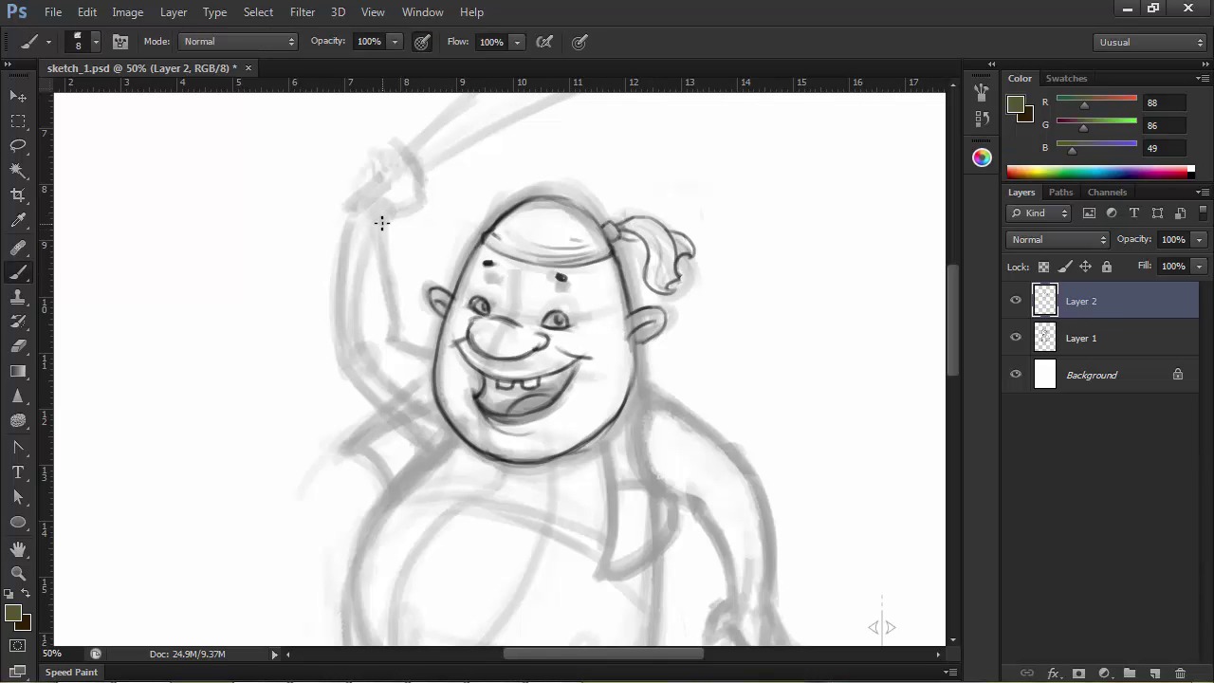
Task: Delete layer with trash icon
Action: [1181, 674]
